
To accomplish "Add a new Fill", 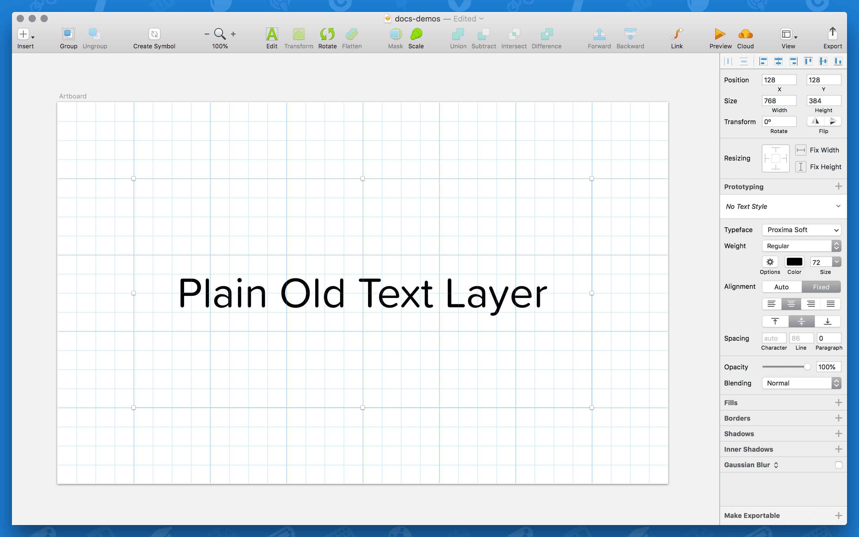I will [838, 402].
